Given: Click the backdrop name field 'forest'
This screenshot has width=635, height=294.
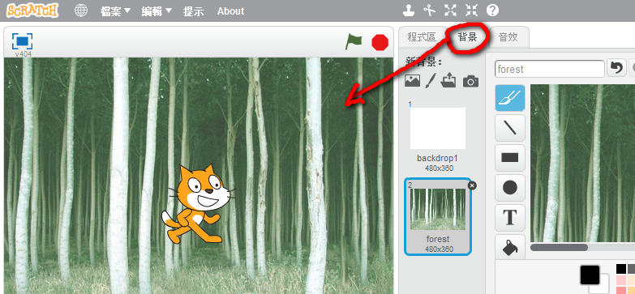Looking at the screenshot, I should pos(550,69).
